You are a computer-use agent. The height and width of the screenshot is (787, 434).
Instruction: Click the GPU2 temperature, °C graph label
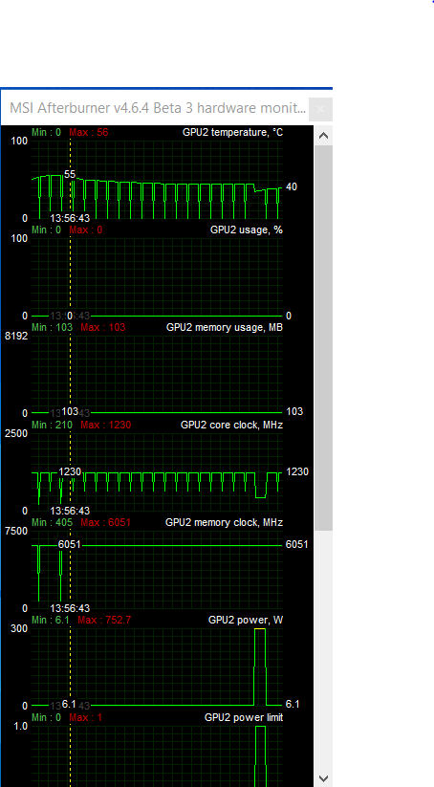[x=232, y=133]
